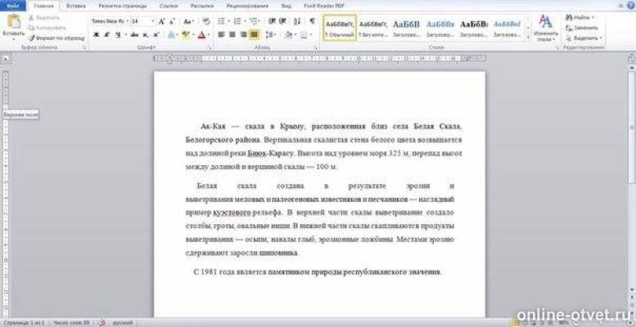The height and width of the screenshot is (327, 636).
Task: Click the borders grid icon
Action: (304, 35)
